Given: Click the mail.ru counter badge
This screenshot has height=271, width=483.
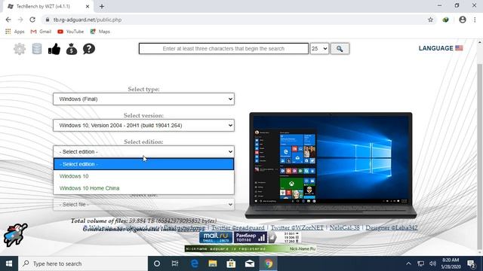Looking at the screenshot, I should [216, 237].
